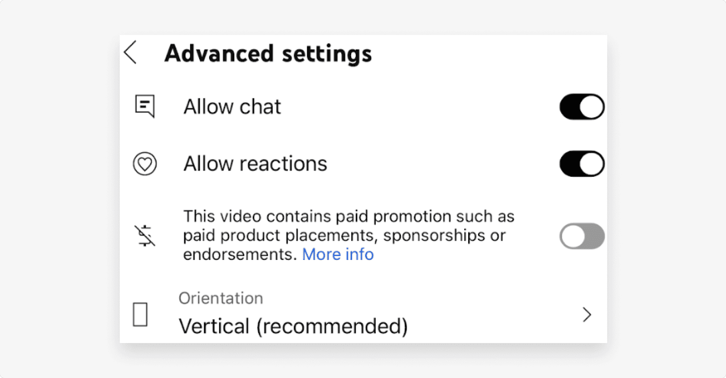The height and width of the screenshot is (378, 726).
Task: Enable the paid promotion switch
Action: tap(582, 236)
